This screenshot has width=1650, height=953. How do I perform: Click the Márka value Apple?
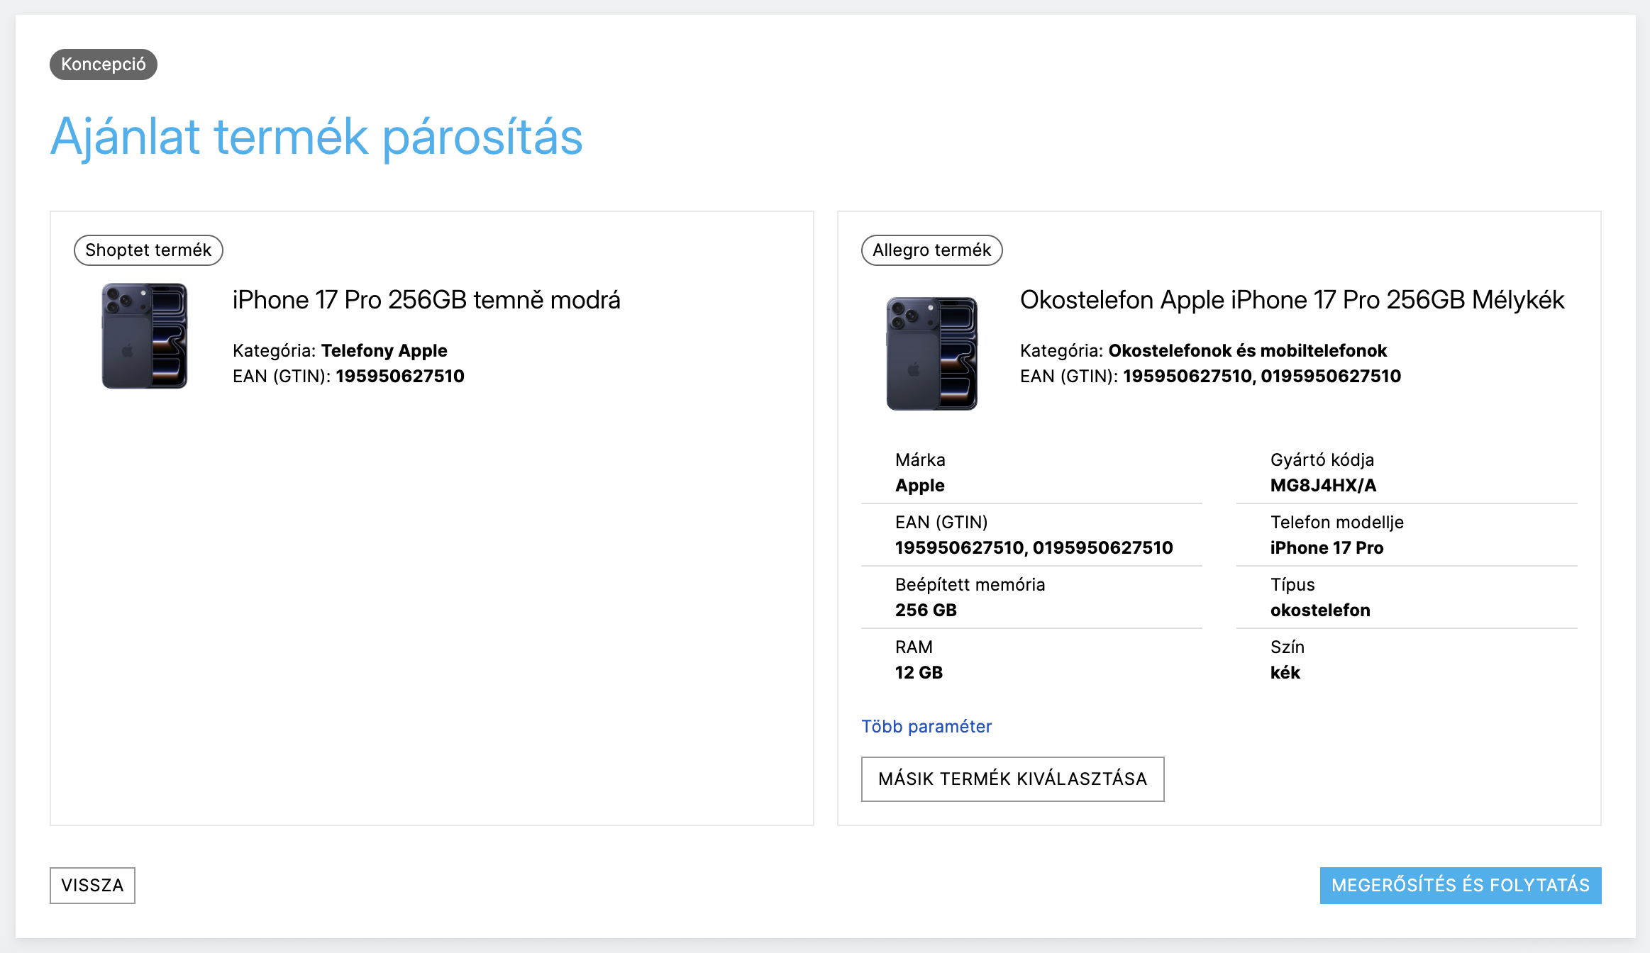coord(919,485)
